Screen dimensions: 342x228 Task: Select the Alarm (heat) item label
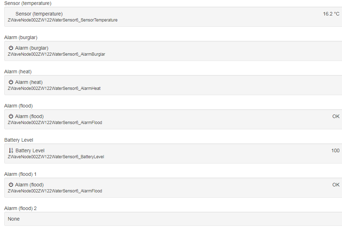click(x=29, y=82)
